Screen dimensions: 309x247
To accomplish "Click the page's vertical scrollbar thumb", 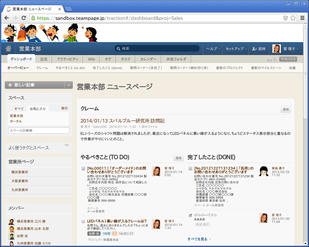I will 305,73.
